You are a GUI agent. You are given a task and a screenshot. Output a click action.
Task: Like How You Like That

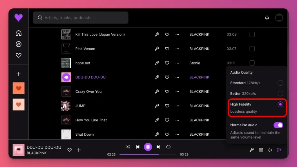pyautogui.click(x=167, y=120)
